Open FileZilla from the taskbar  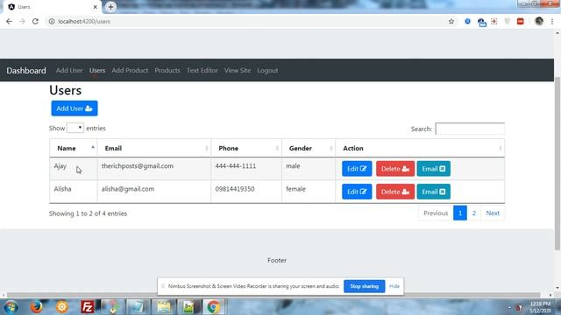click(87, 307)
